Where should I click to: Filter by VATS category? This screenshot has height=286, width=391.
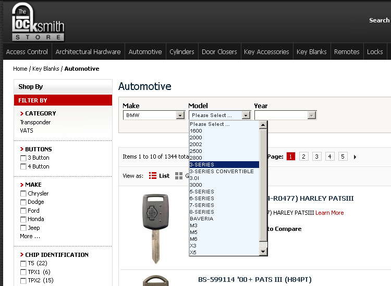click(x=27, y=131)
